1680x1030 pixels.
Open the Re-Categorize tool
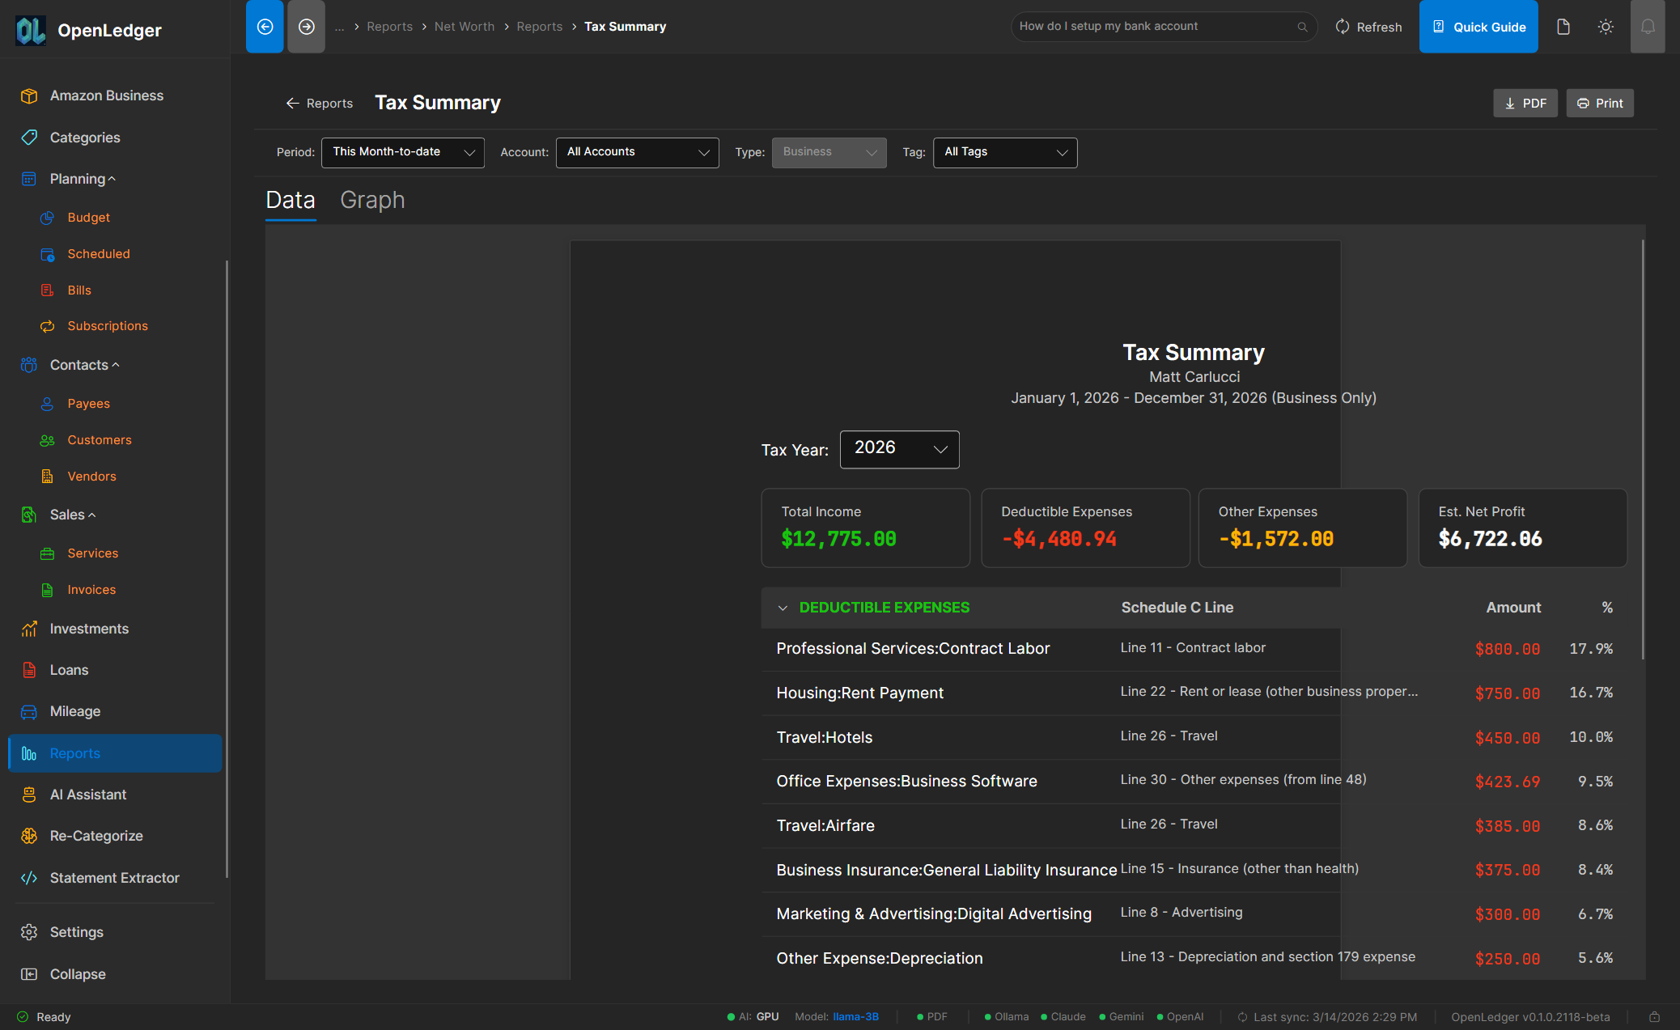(95, 836)
